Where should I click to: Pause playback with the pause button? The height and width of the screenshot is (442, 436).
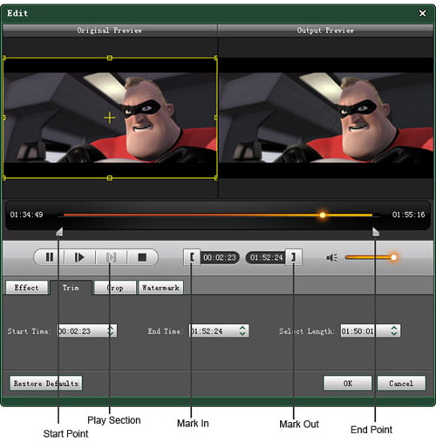[50, 257]
